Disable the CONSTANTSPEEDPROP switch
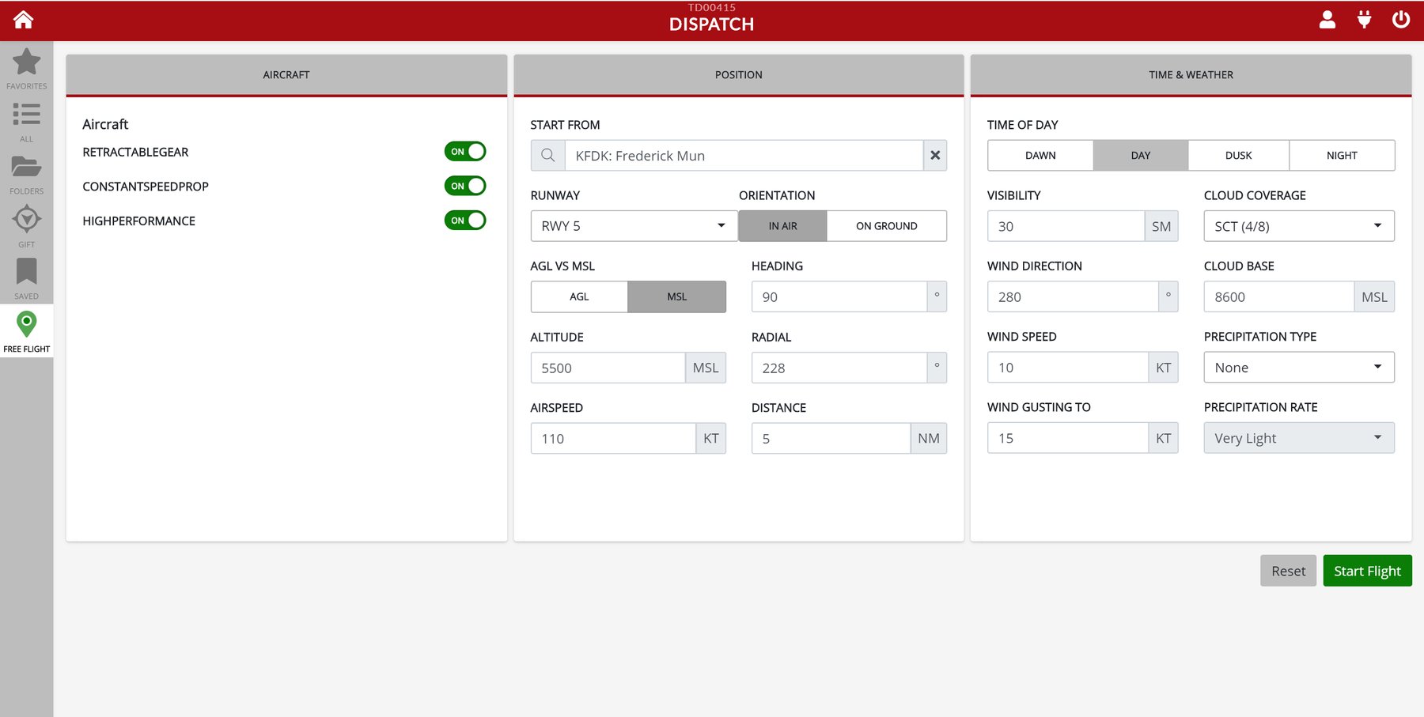This screenshot has width=1424, height=717. 465,186
